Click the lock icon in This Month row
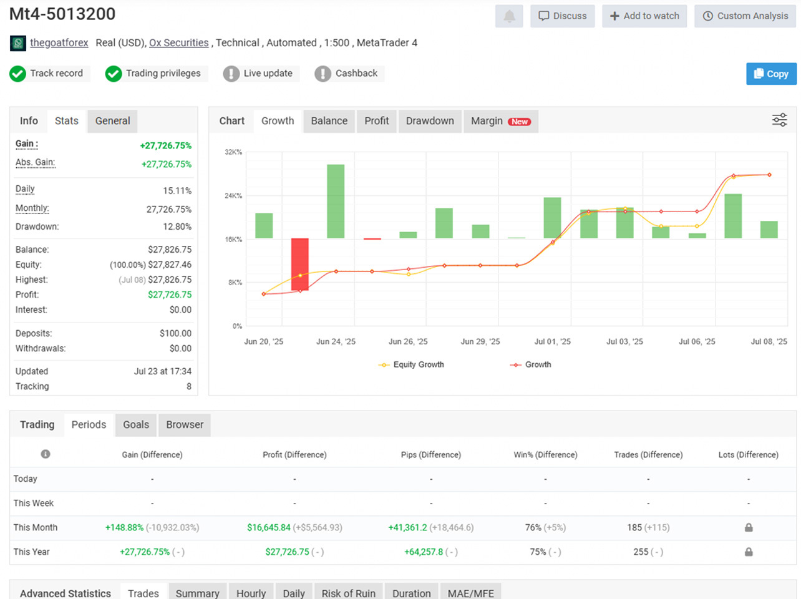 pyautogui.click(x=749, y=527)
